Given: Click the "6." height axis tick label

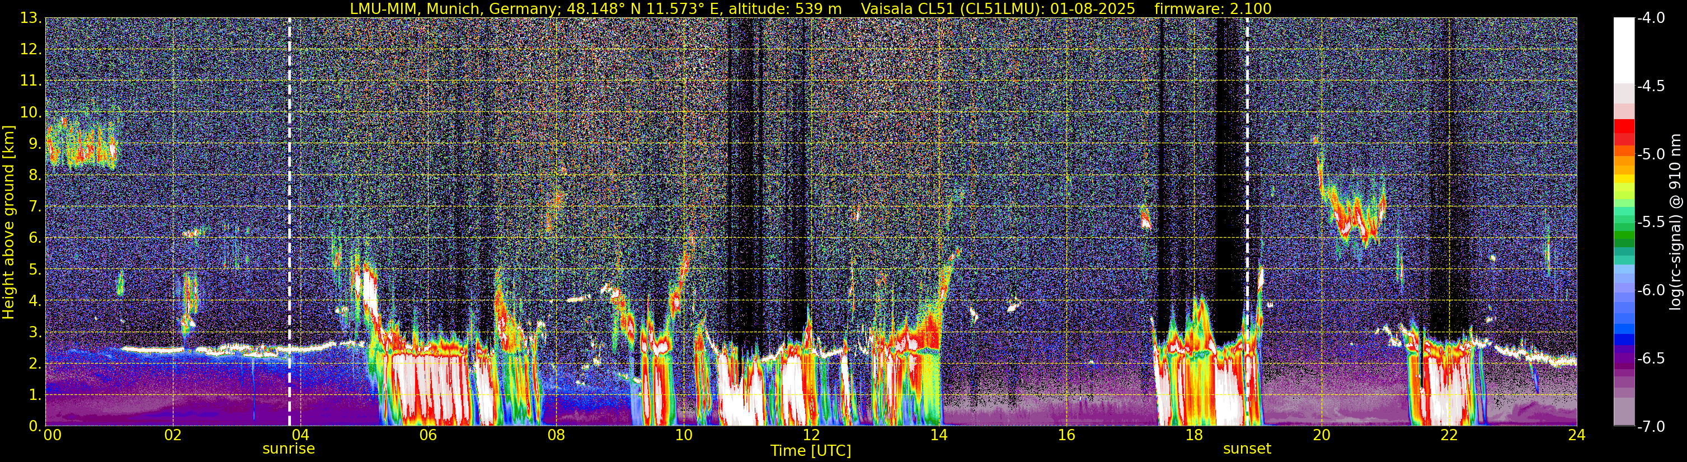Looking at the screenshot, I should (35, 238).
